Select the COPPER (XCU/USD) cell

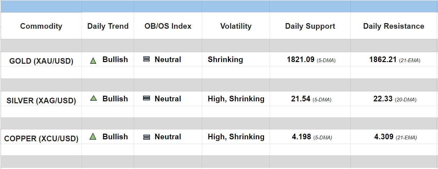click(x=41, y=139)
